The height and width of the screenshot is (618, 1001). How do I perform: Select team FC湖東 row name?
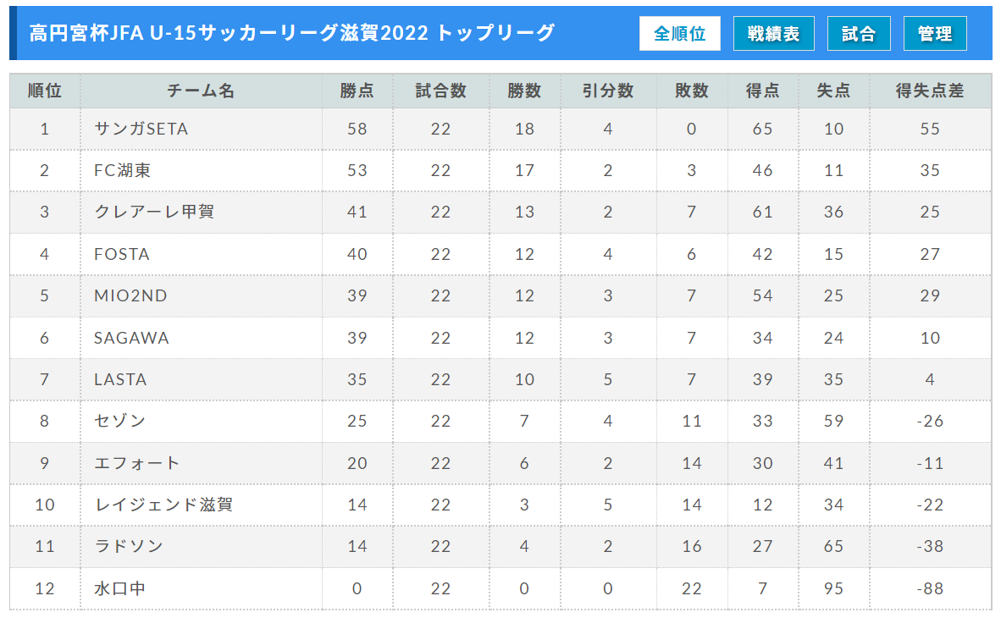click(123, 170)
